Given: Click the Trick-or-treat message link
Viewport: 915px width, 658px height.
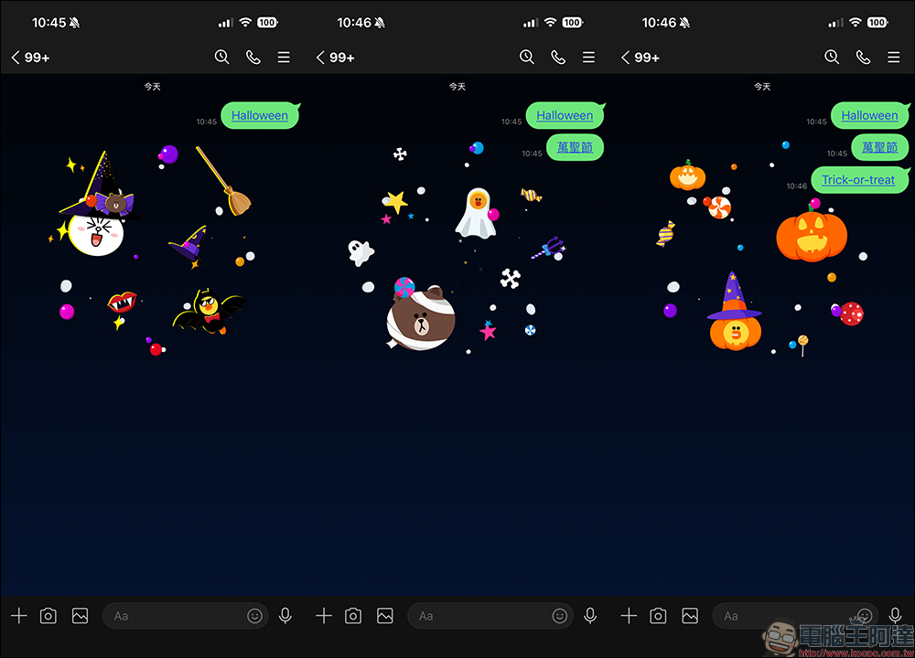Looking at the screenshot, I should pos(858,180).
